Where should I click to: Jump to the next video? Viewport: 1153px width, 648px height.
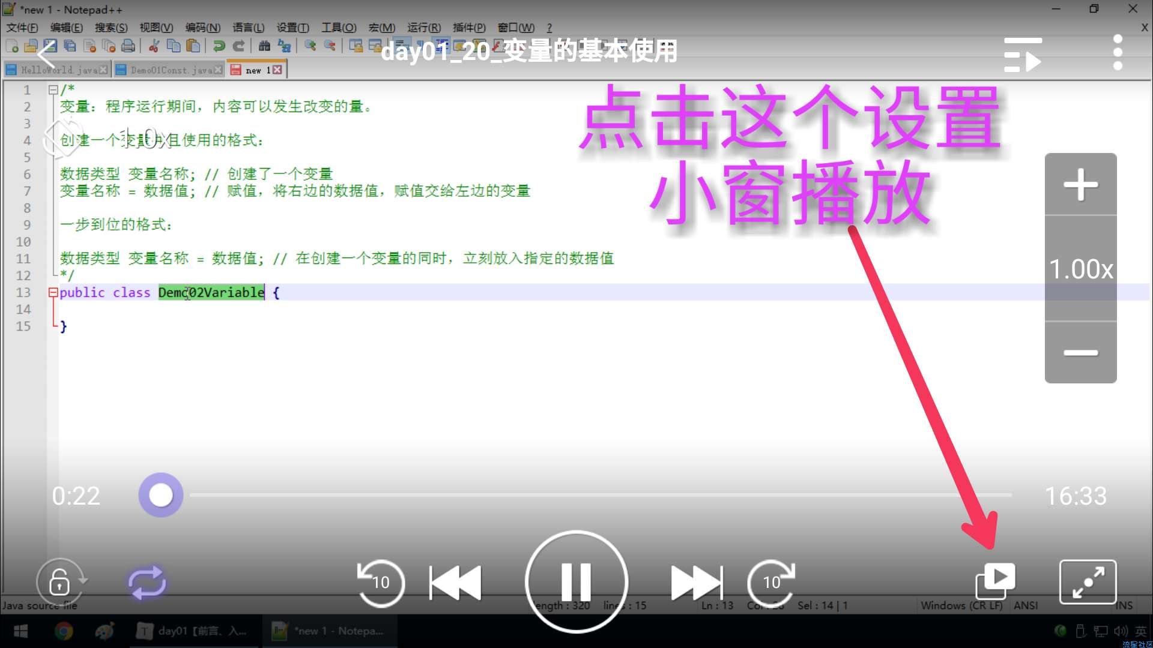(697, 582)
